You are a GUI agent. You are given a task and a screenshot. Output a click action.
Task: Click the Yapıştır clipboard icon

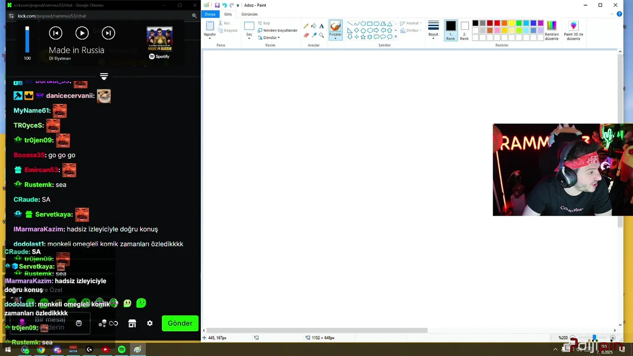pos(210,26)
